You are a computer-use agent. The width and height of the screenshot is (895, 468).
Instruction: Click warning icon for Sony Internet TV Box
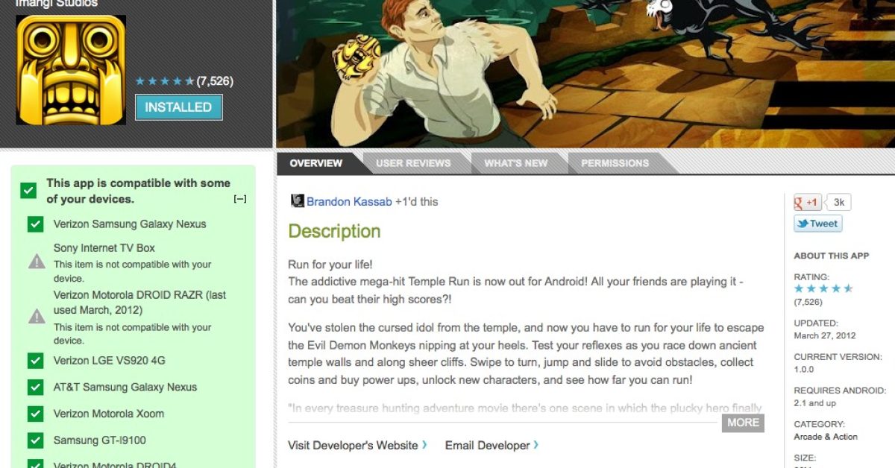click(37, 262)
